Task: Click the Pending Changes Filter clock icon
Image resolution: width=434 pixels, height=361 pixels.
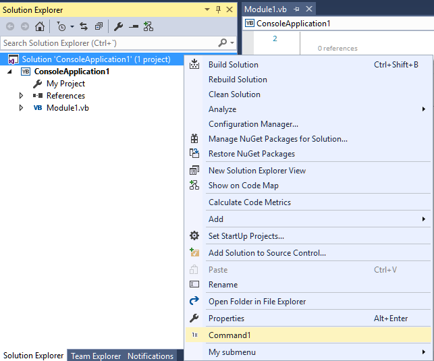Action: (x=61, y=26)
